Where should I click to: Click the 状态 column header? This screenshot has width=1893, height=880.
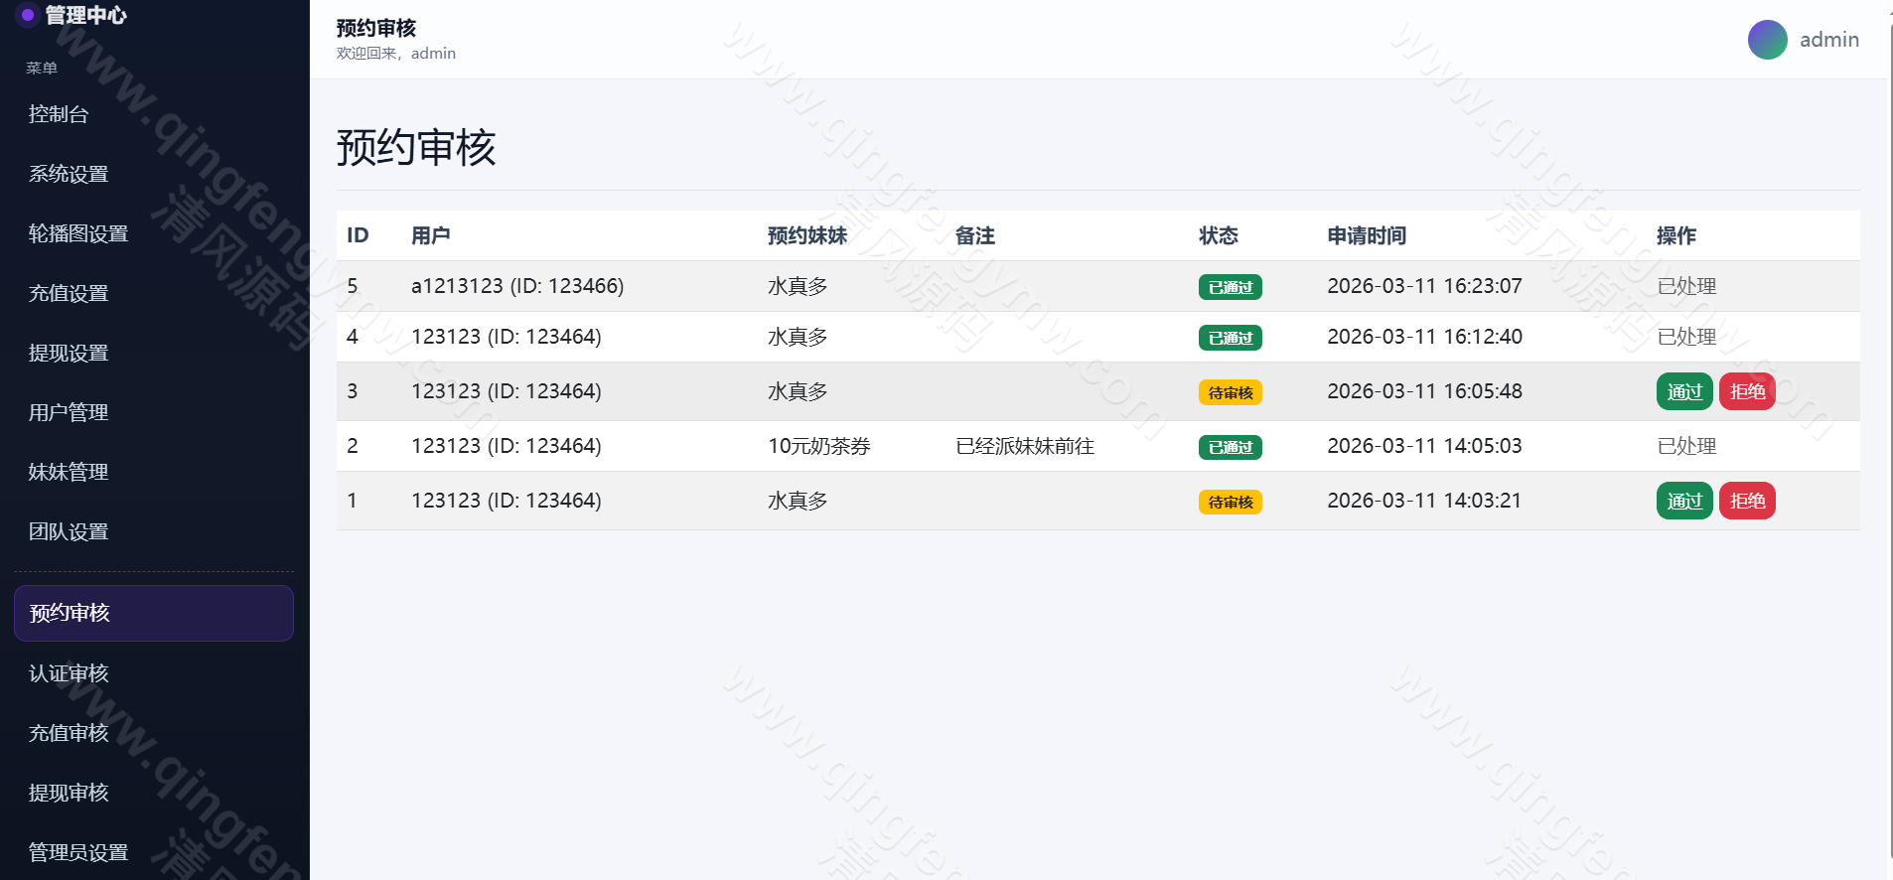coord(1218,235)
